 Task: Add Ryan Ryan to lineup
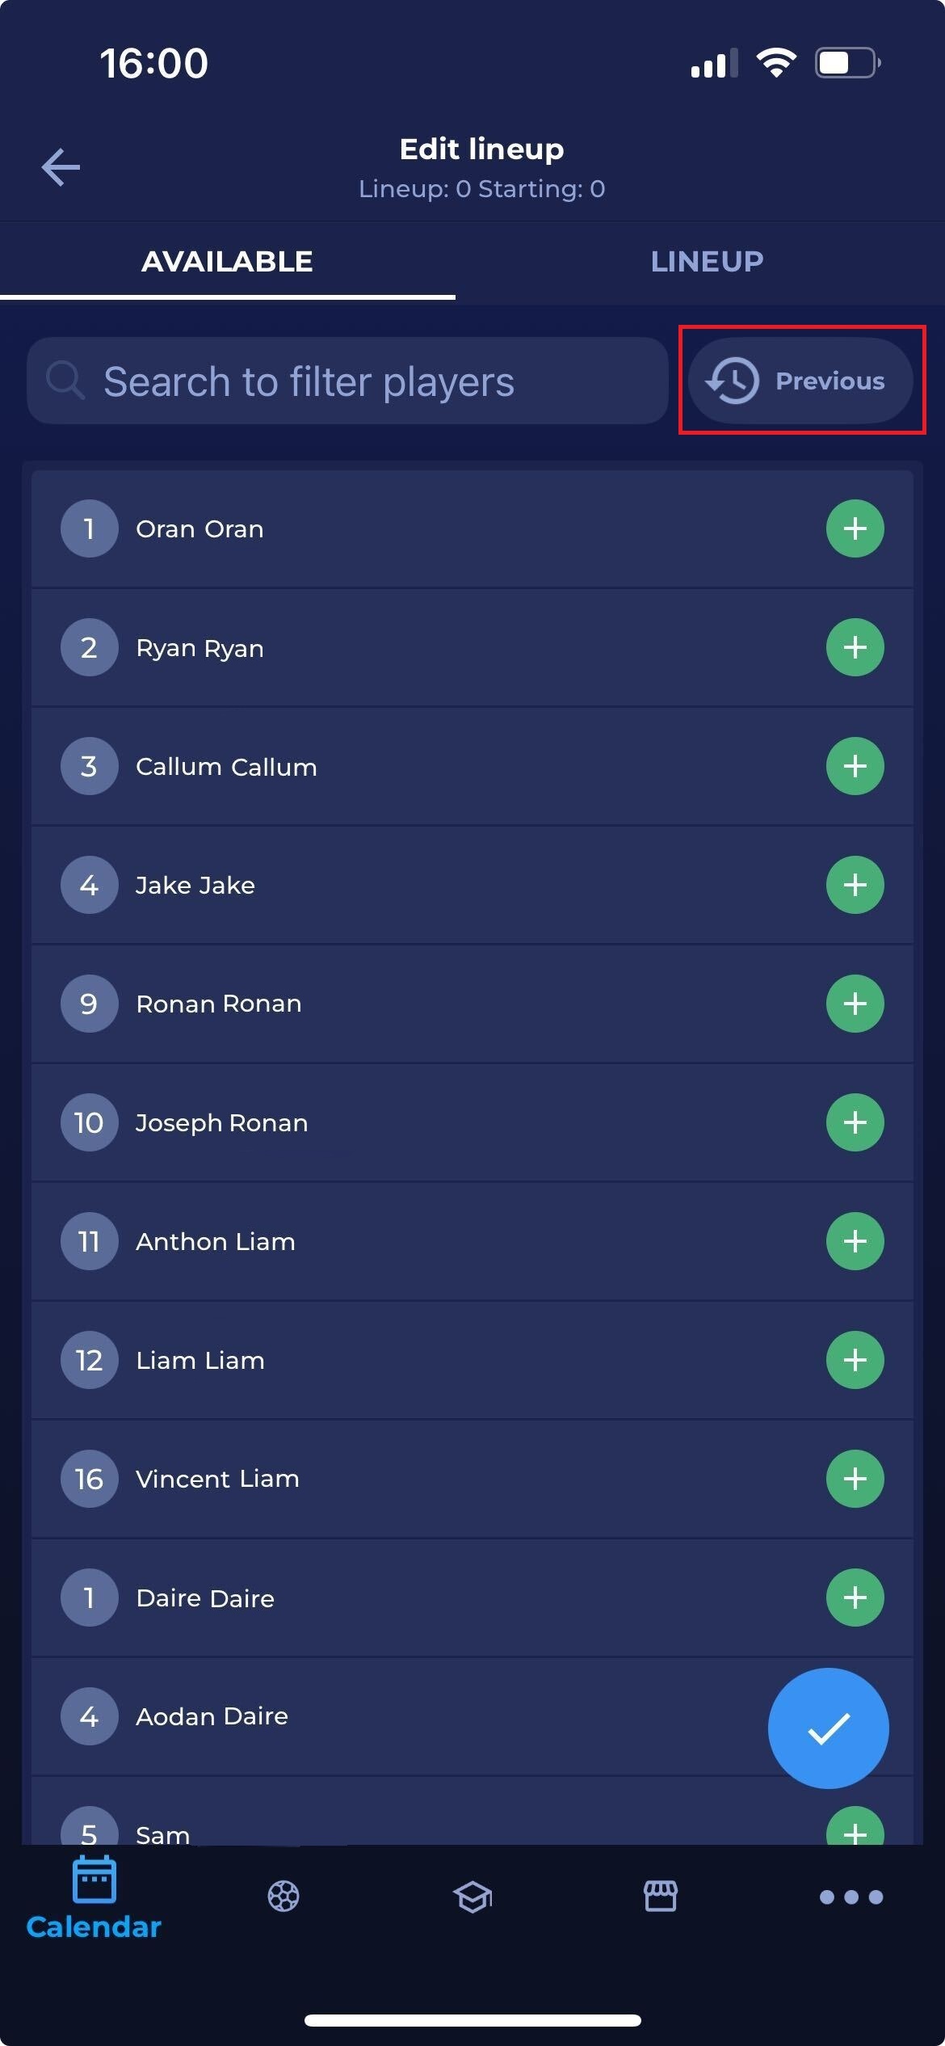click(855, 647)
